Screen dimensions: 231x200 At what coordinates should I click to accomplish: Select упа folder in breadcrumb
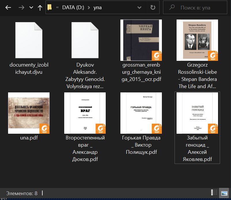tap(98, 7)
